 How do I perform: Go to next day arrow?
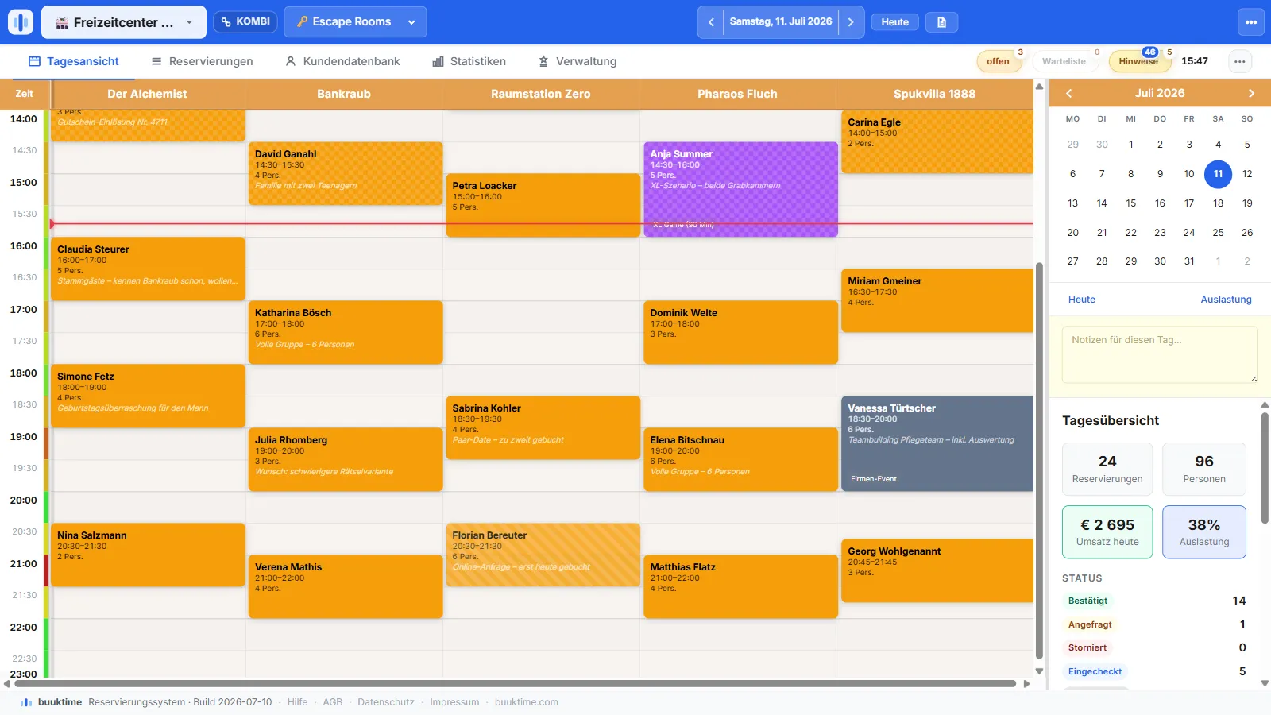pyautogui.click(x=851, y=22)
